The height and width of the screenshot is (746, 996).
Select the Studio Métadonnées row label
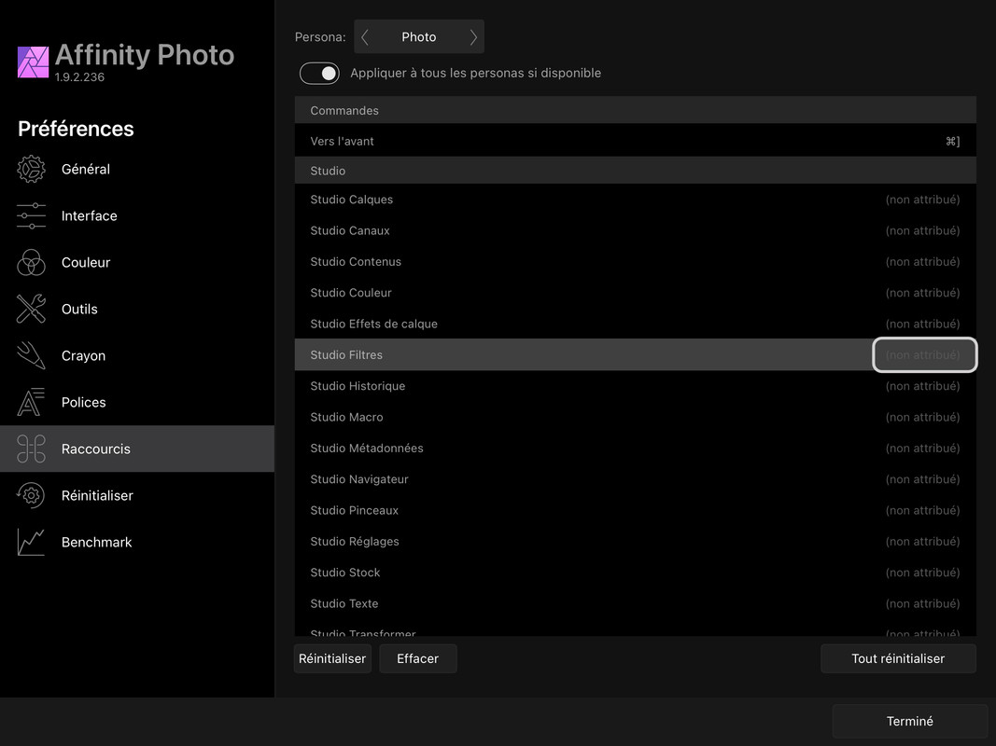click(x=367, y=449)
